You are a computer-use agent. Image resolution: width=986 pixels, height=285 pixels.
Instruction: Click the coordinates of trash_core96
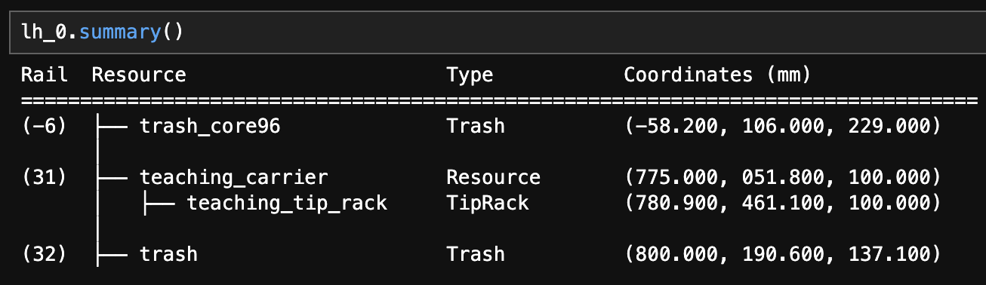pyautogui.click(x=782, y=126)
